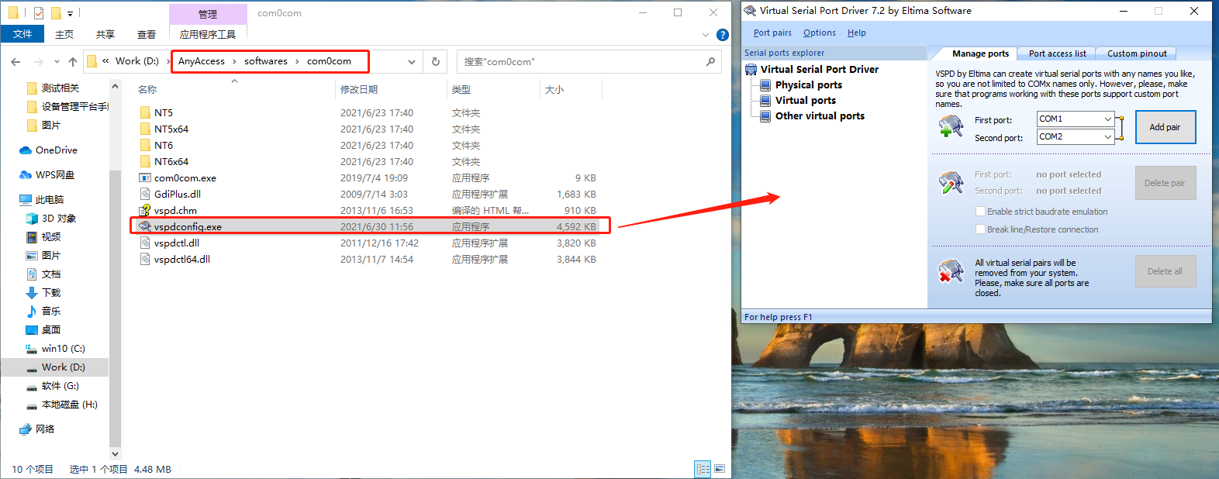1219x479 pixels.
Task: Select the vspdctl.dll file icon
Action: coord(145,243)
